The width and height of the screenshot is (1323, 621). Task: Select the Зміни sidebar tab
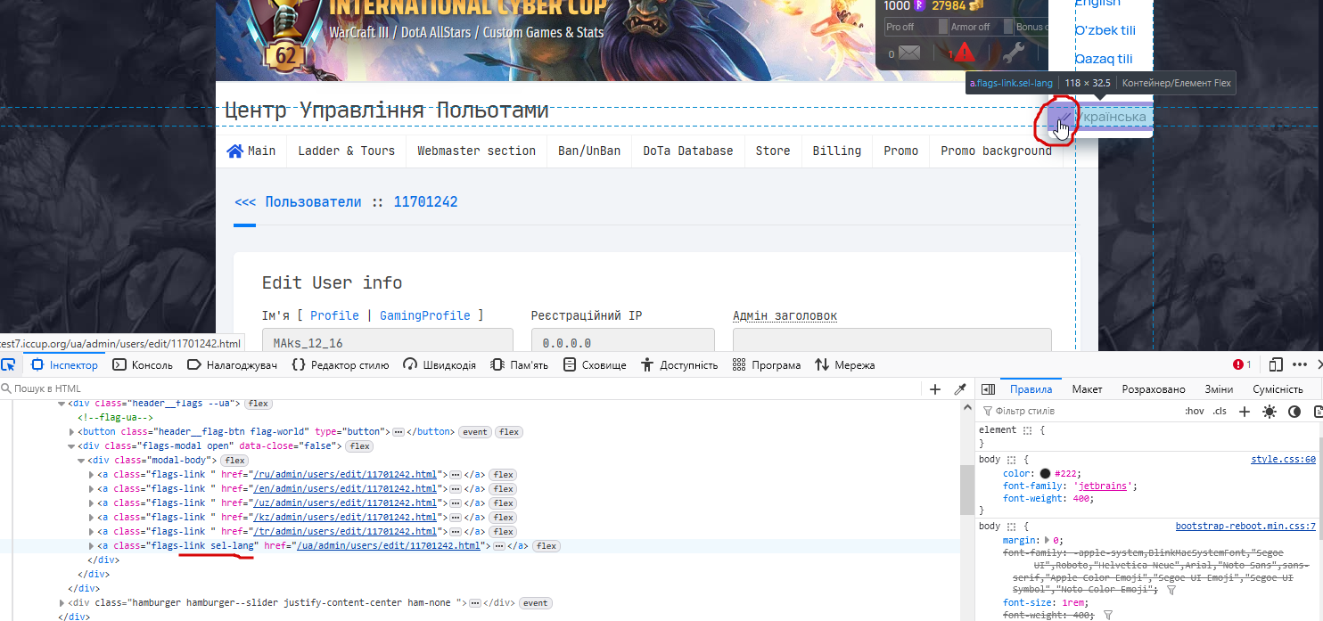point(1219,389)
